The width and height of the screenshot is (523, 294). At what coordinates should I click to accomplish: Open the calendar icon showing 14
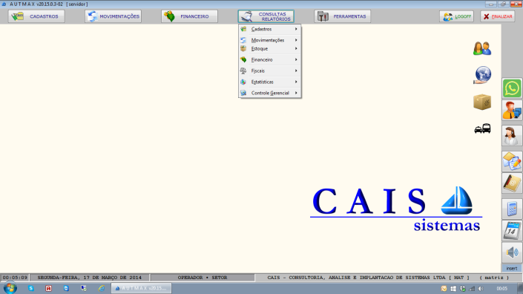tap(512, 231)
